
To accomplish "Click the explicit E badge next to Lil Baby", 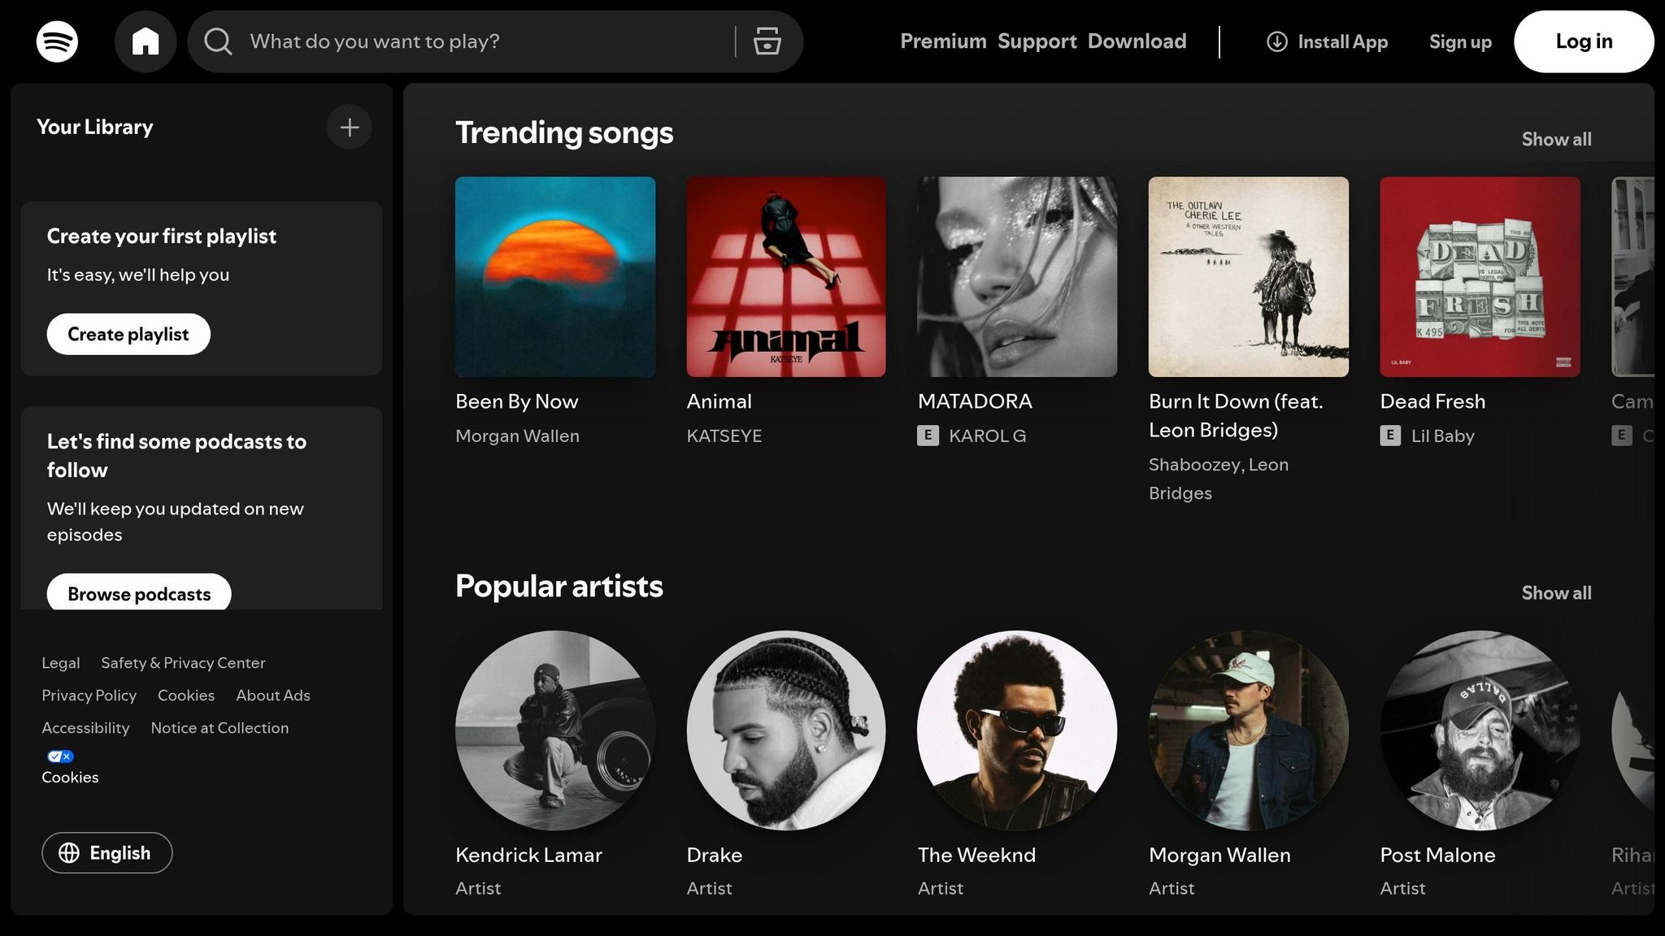I will [1390, 435].
